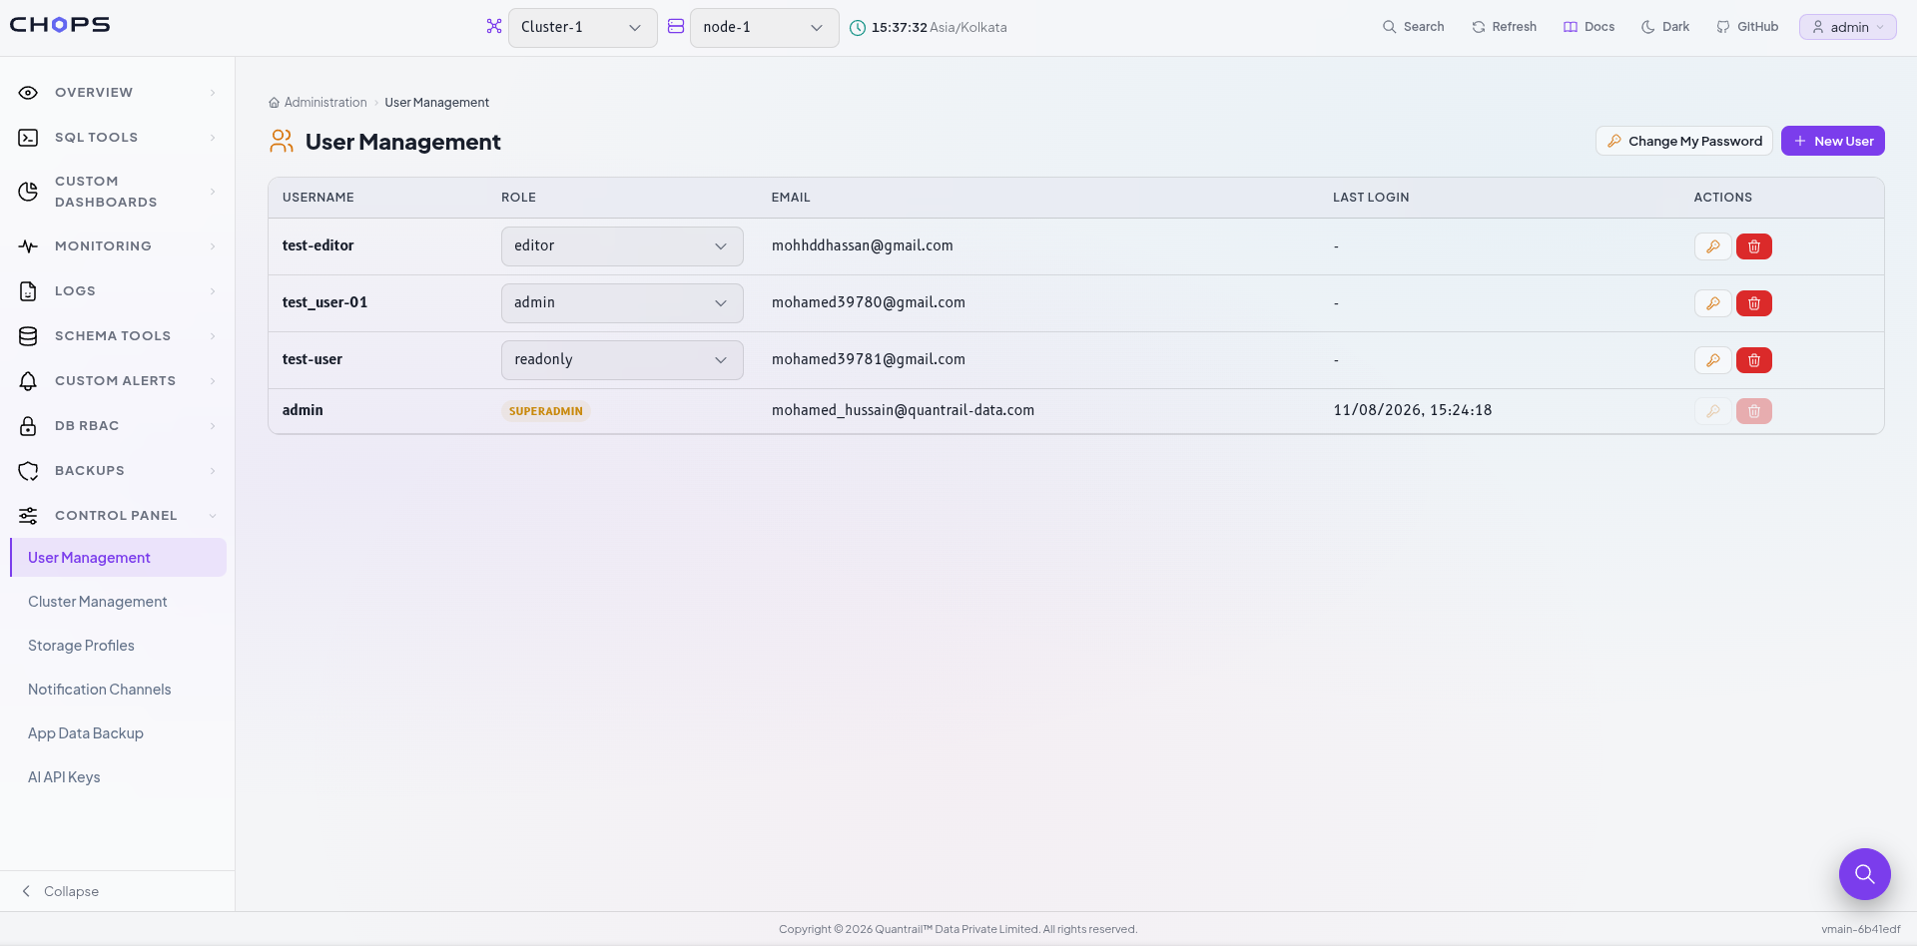Click the Logs file icon

[28, 291]
